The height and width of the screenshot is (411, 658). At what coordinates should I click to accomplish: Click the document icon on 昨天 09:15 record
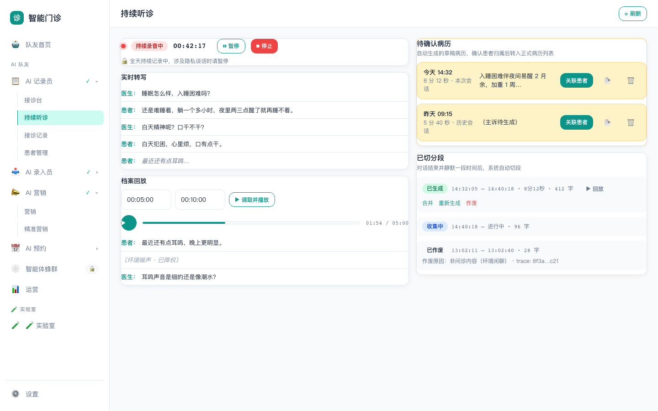click(607, 122)
